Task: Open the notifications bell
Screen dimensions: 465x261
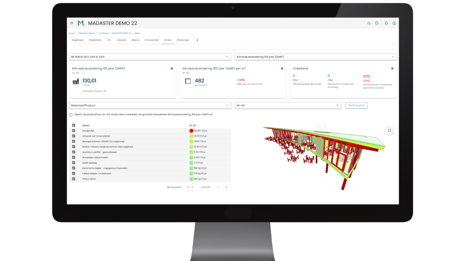Action: pyautogui.click(x=386, y=23)
